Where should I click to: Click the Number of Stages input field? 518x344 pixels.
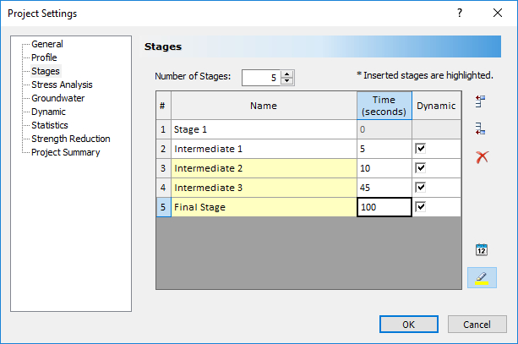260,78
